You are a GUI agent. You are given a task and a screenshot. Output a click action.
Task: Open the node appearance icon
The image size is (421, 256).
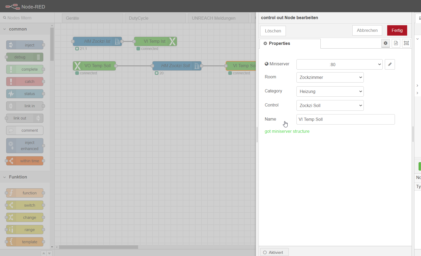click(406, 43)
